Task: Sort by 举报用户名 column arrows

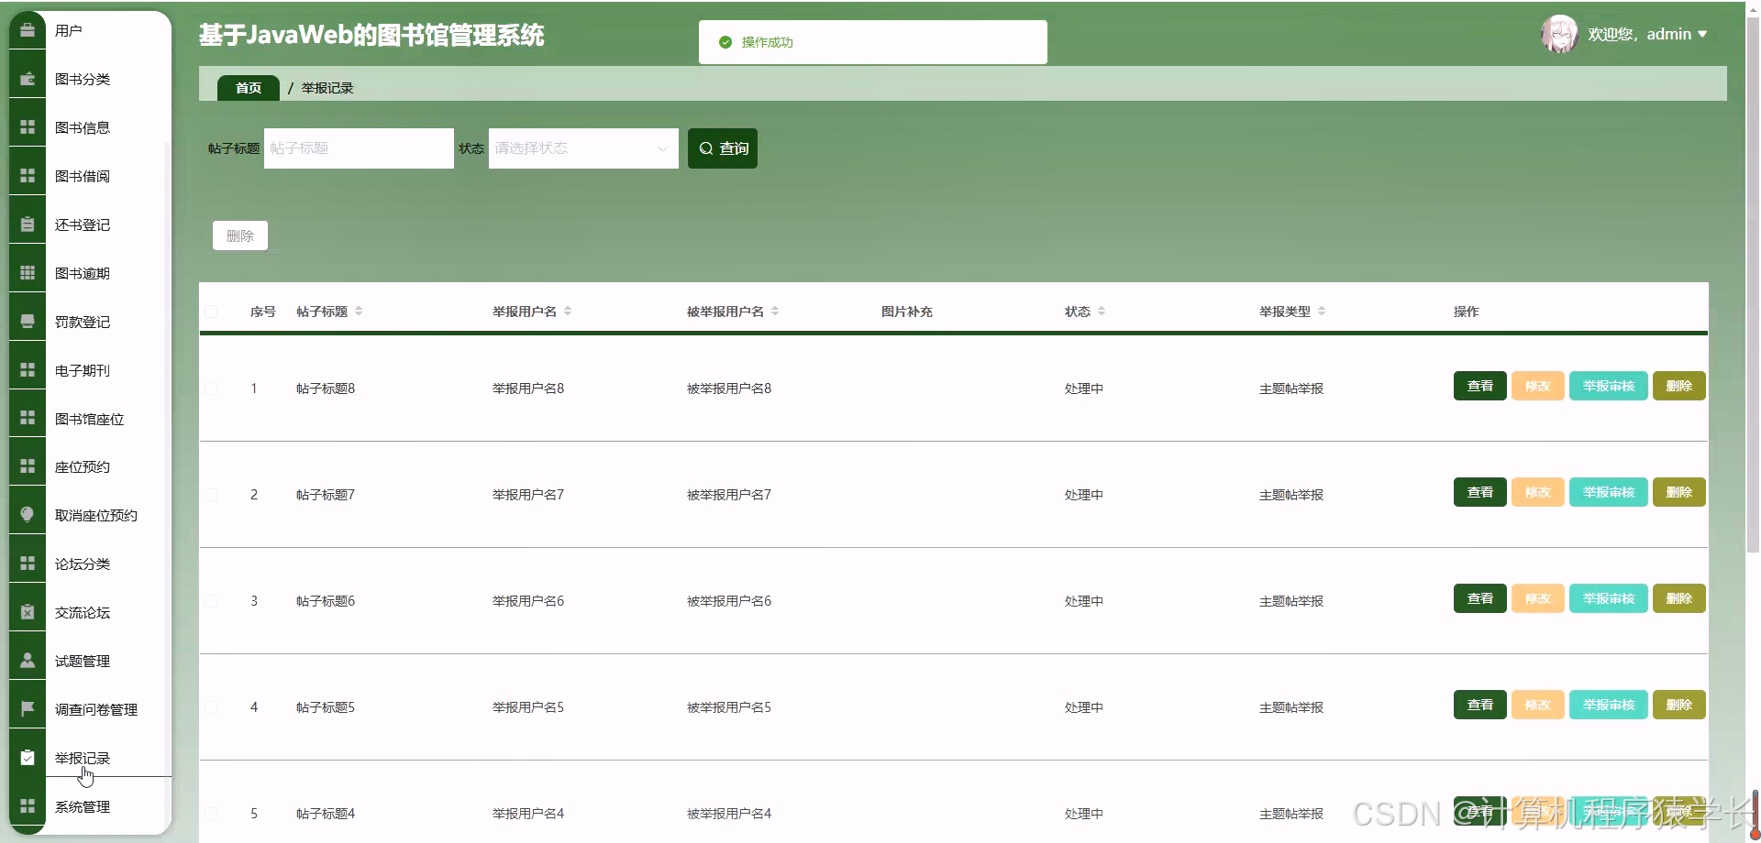Action: pyautogui.click(x=568, y=312)
